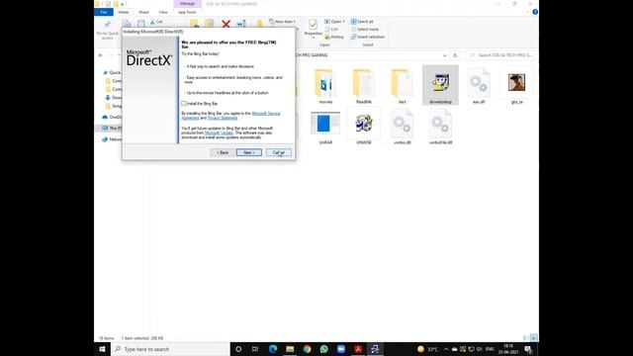Switch to the View ribbon tab
The image size is (633, 356).
[163, 12]
